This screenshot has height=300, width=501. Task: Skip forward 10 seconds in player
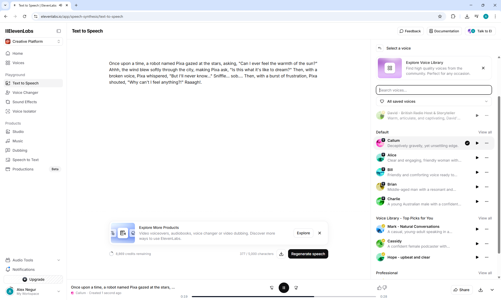[296, 288]
